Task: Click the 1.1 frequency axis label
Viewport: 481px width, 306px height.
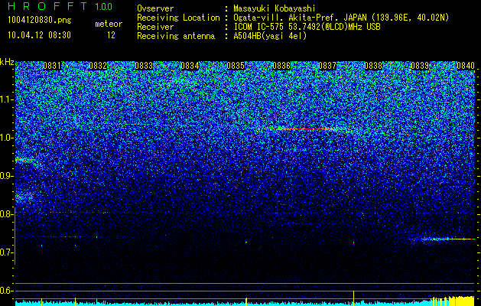Action: tap(6, 99)
